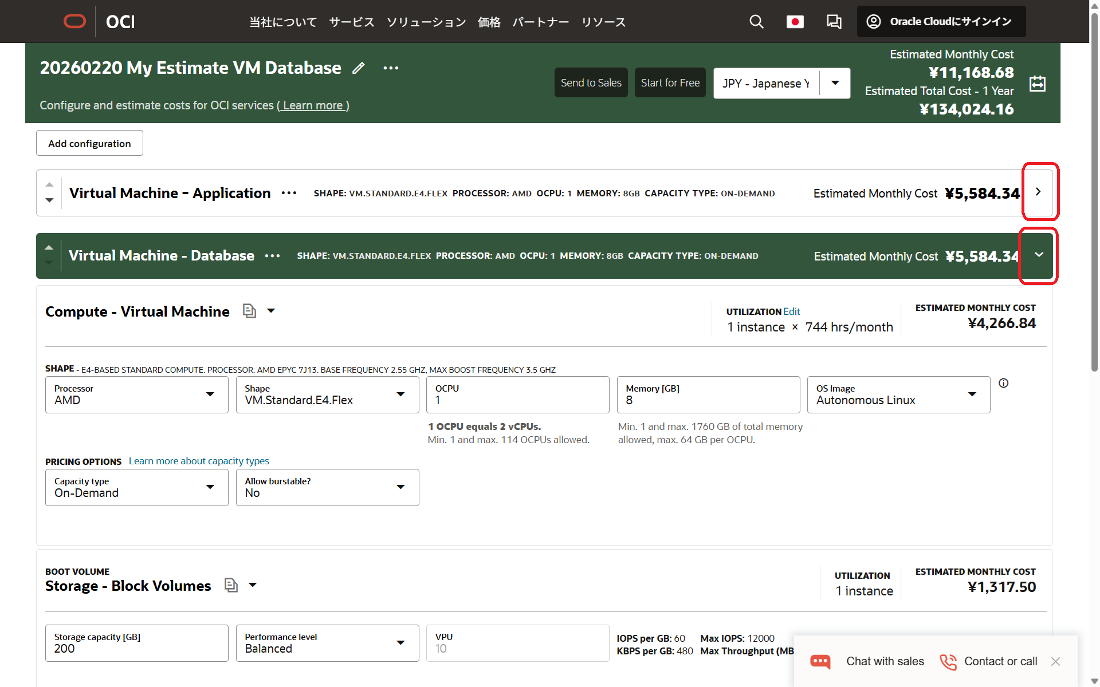This screenshot has width=1100, height=687.
Task: Collapse the Virtual Machine - Database section
Action: click(x=1038, y=255)
